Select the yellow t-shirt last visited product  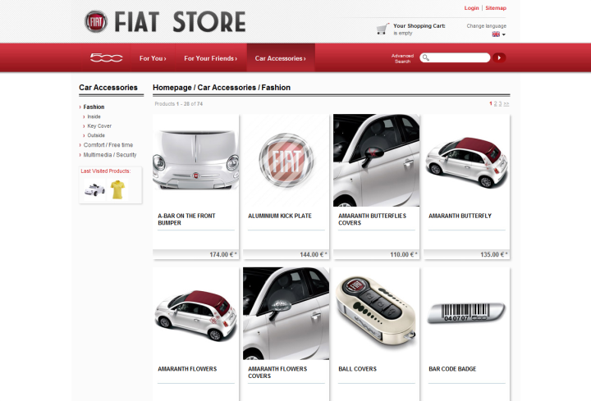point(118,189)
